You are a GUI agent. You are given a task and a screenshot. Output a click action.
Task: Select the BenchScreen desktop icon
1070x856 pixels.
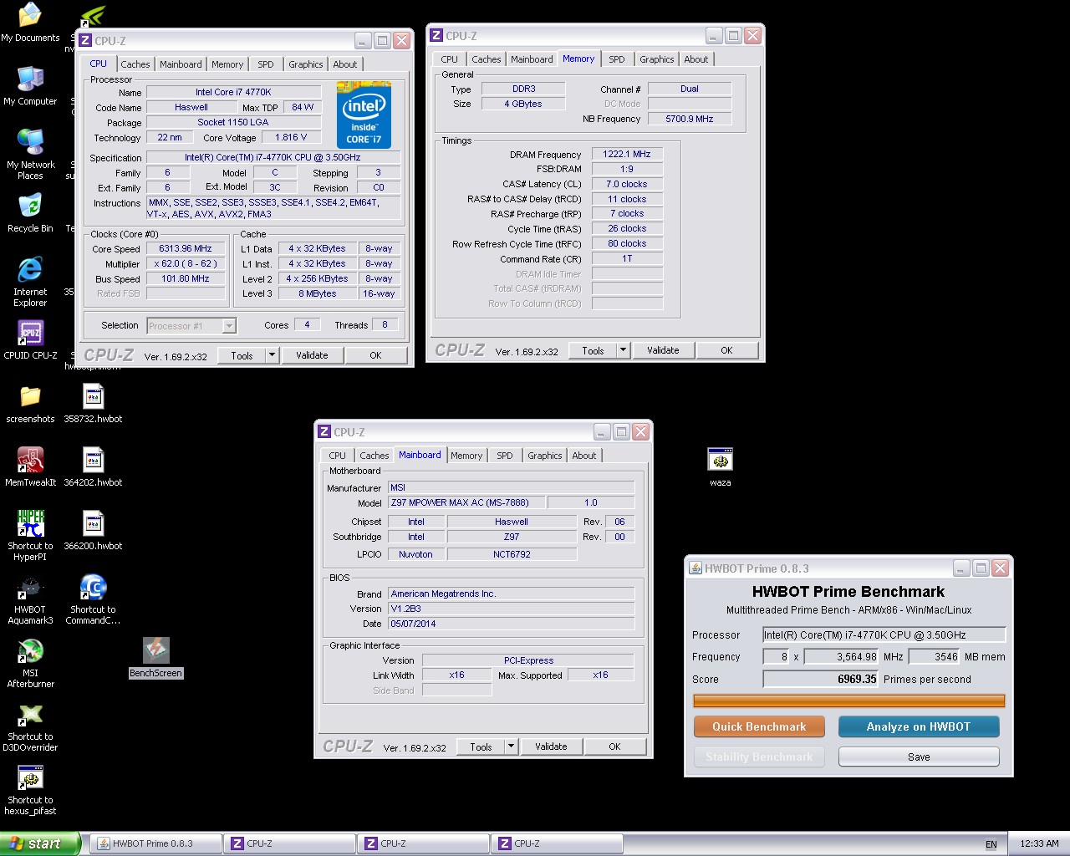point(155,657)
